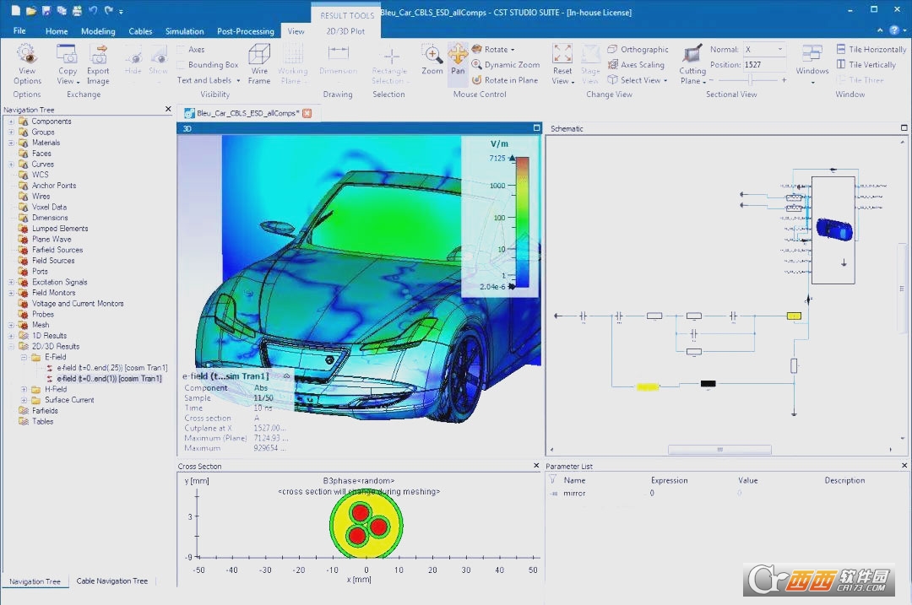The height and width of the screenshot is (605, 912).
Task: Toggle Wire Frame display
Action: [259, 64]
